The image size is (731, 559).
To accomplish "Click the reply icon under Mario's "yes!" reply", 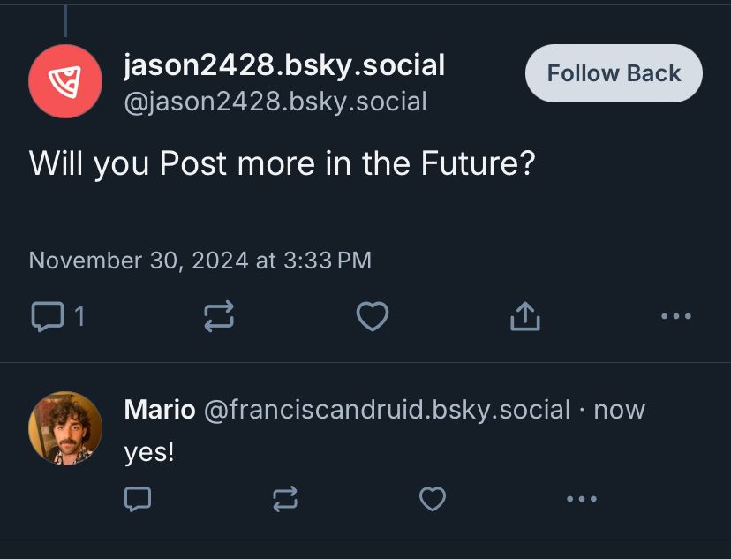I will [138, 499].
